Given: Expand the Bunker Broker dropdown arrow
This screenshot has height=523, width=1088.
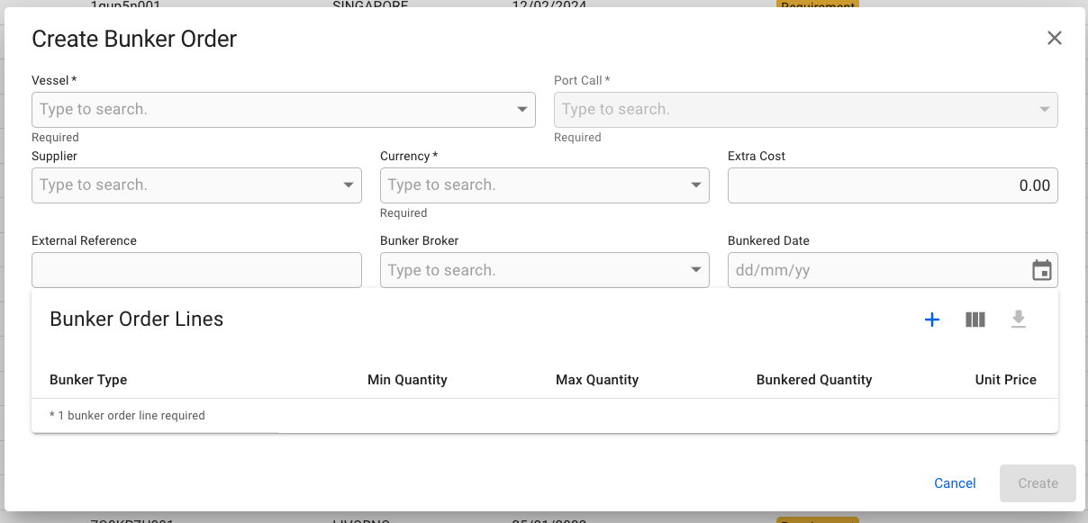Looking at the screenshot, I should click(x=696, y=270).
